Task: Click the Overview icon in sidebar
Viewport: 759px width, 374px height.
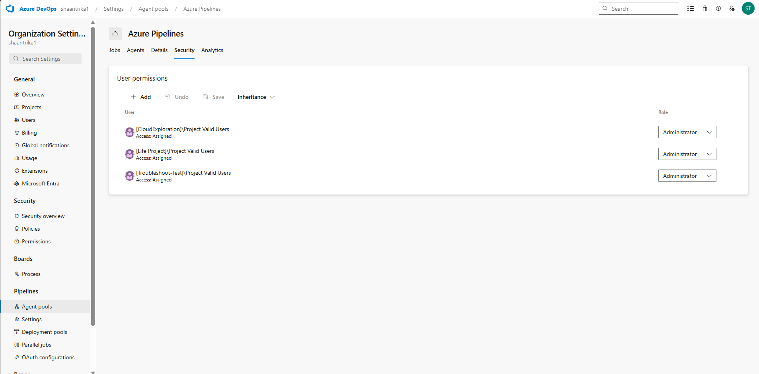Action: click(17, 94)
